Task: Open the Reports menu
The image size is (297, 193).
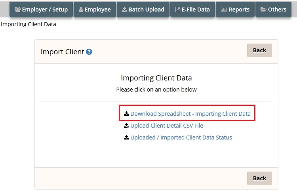Action: tap(235, 10)
